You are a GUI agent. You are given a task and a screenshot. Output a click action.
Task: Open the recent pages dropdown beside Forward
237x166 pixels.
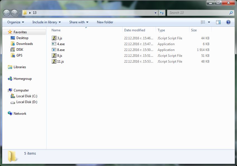tap(20, 13)
